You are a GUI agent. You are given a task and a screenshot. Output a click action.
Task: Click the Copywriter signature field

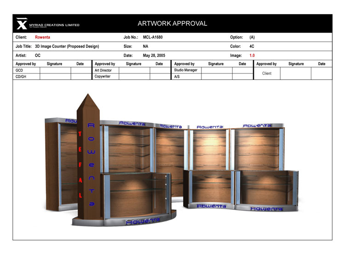134,76
